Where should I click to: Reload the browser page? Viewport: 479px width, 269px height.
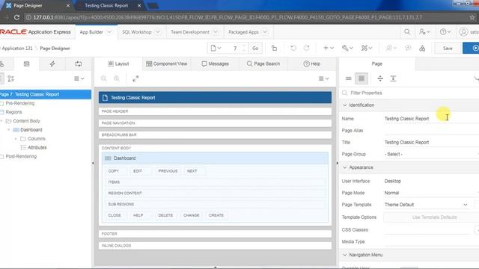16,17
